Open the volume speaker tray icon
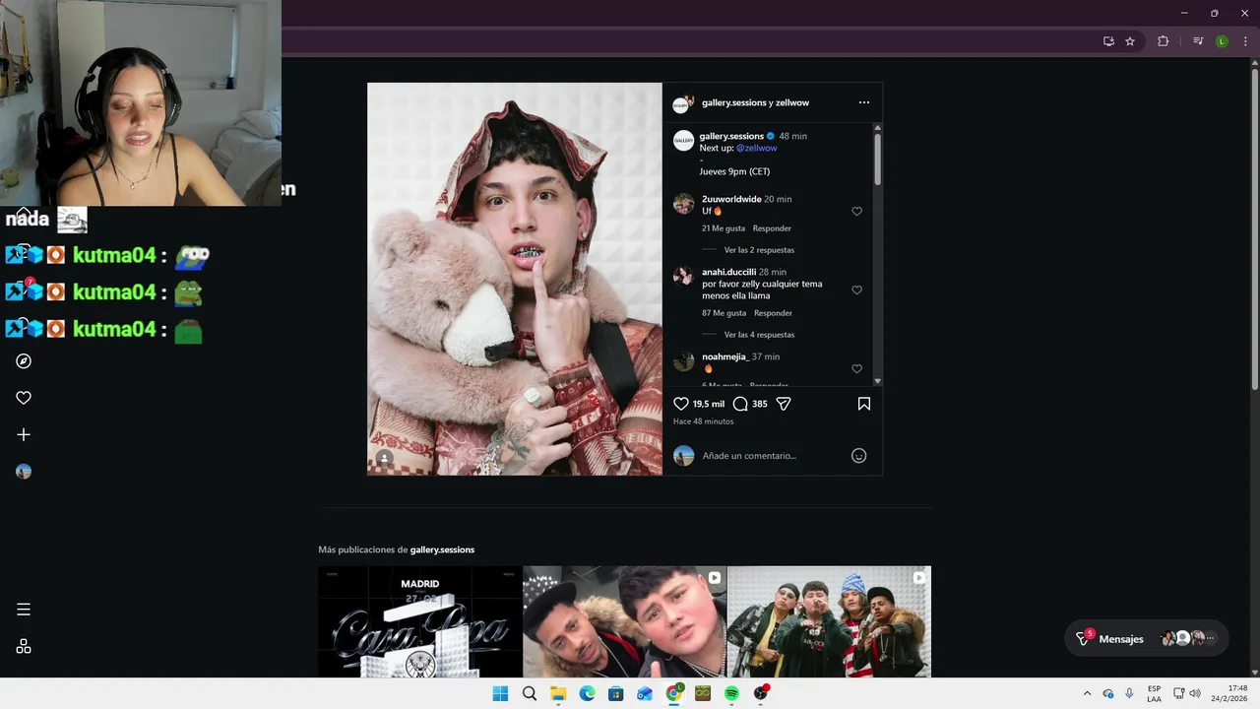The image size is (1260, 709). point(1195,693)
